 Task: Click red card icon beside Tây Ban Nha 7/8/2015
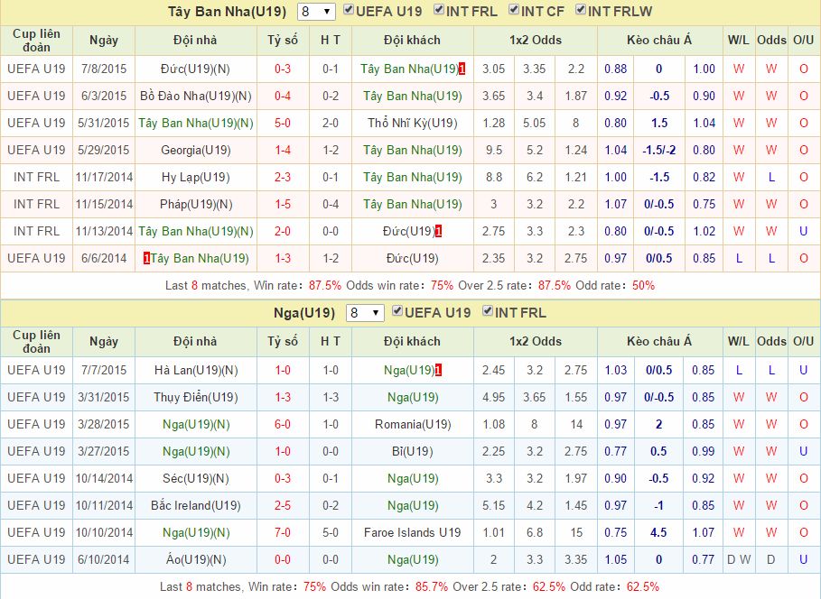[x=462, y=69]
